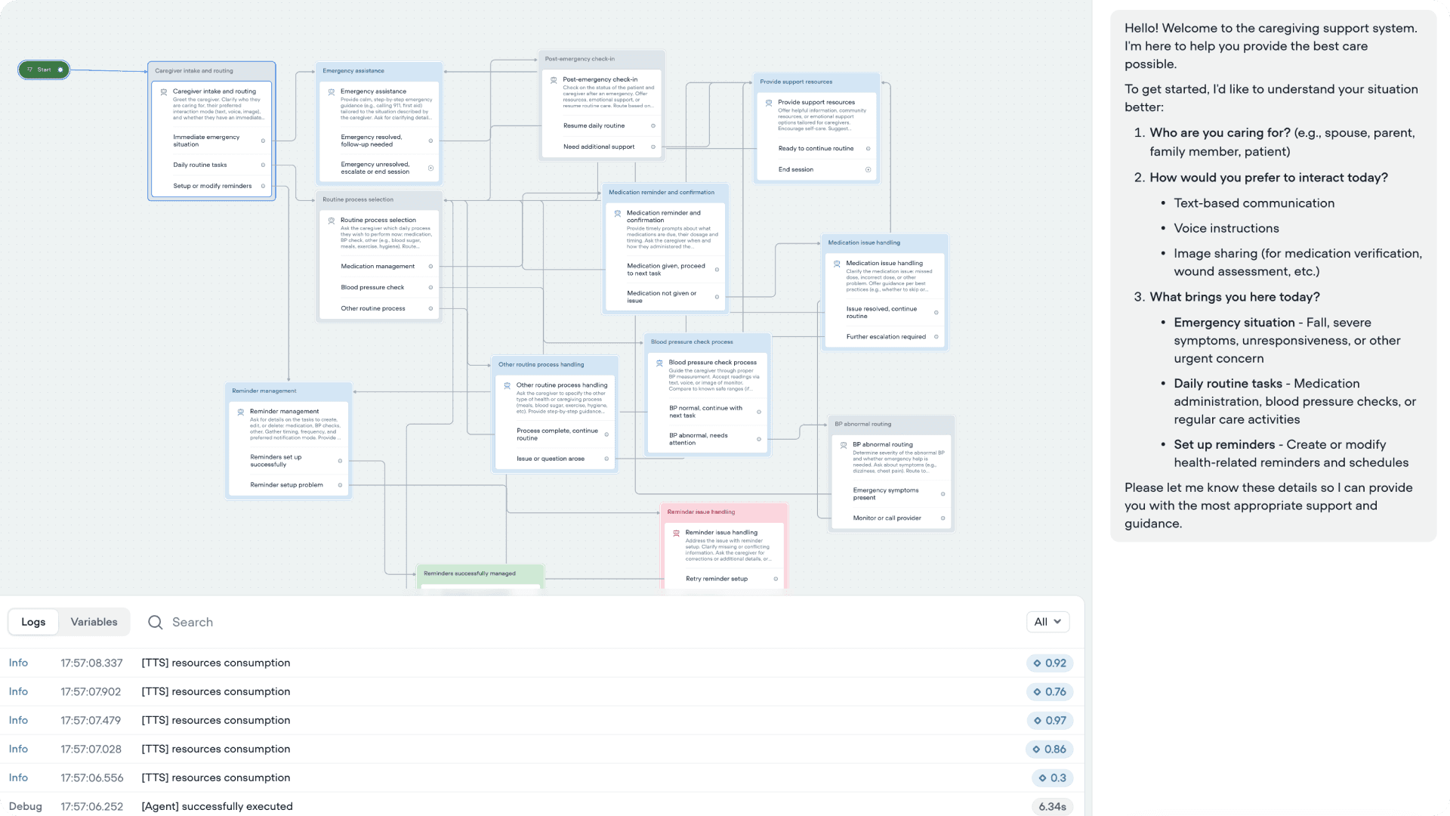
Task: Click the BP abnormal routing agent icon
Action: pyautogui.click(x=844, y=445)
